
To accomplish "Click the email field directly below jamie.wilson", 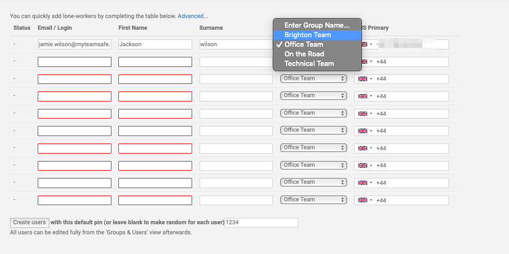I will [x=75, y=62].
